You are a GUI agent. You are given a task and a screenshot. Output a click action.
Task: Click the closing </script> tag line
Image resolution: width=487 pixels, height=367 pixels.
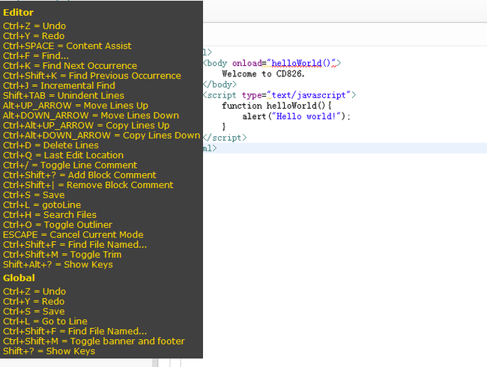[x=225, y=138]
